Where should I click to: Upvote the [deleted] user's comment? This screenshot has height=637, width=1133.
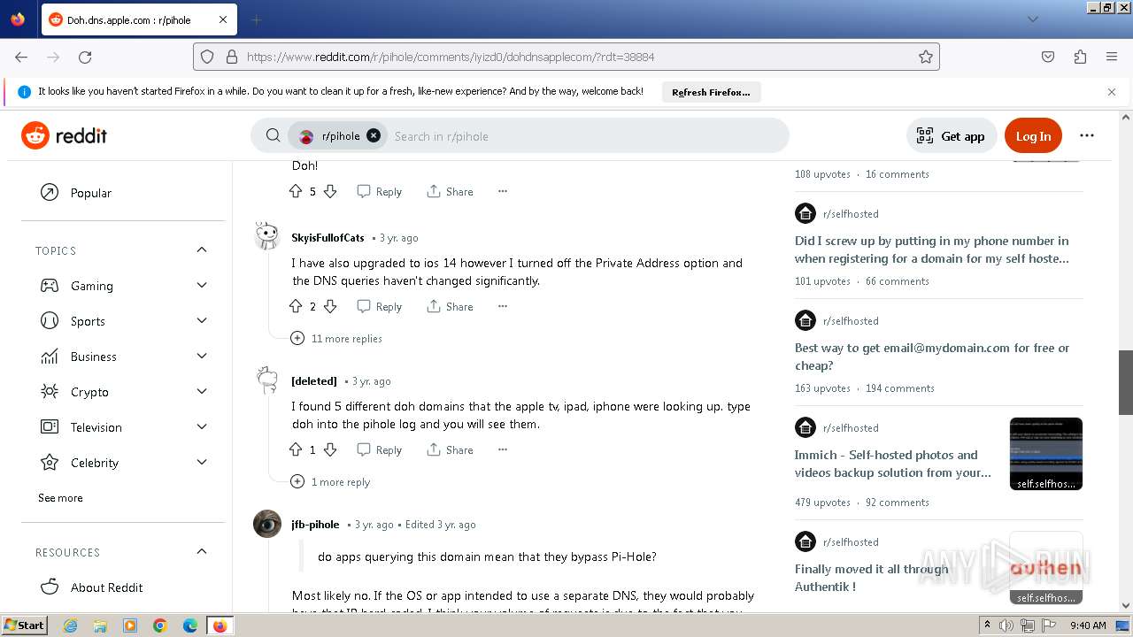[x=296, y=449]
